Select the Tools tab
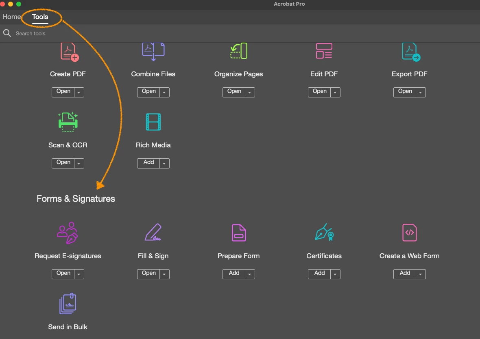Image resolution: width=480 pixels, height=339 pixels. point(40,17)
